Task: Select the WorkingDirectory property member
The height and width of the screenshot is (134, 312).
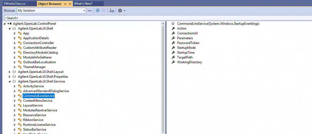Action: (190, 62)
